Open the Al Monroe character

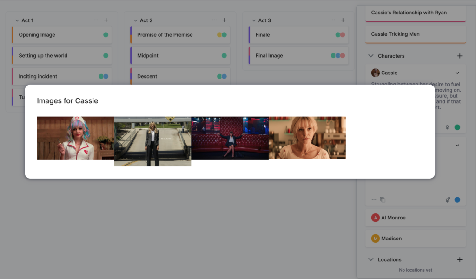(416, 218)
